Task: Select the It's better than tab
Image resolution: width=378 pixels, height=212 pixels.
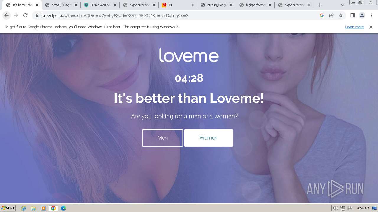Action: pos(22,5)
